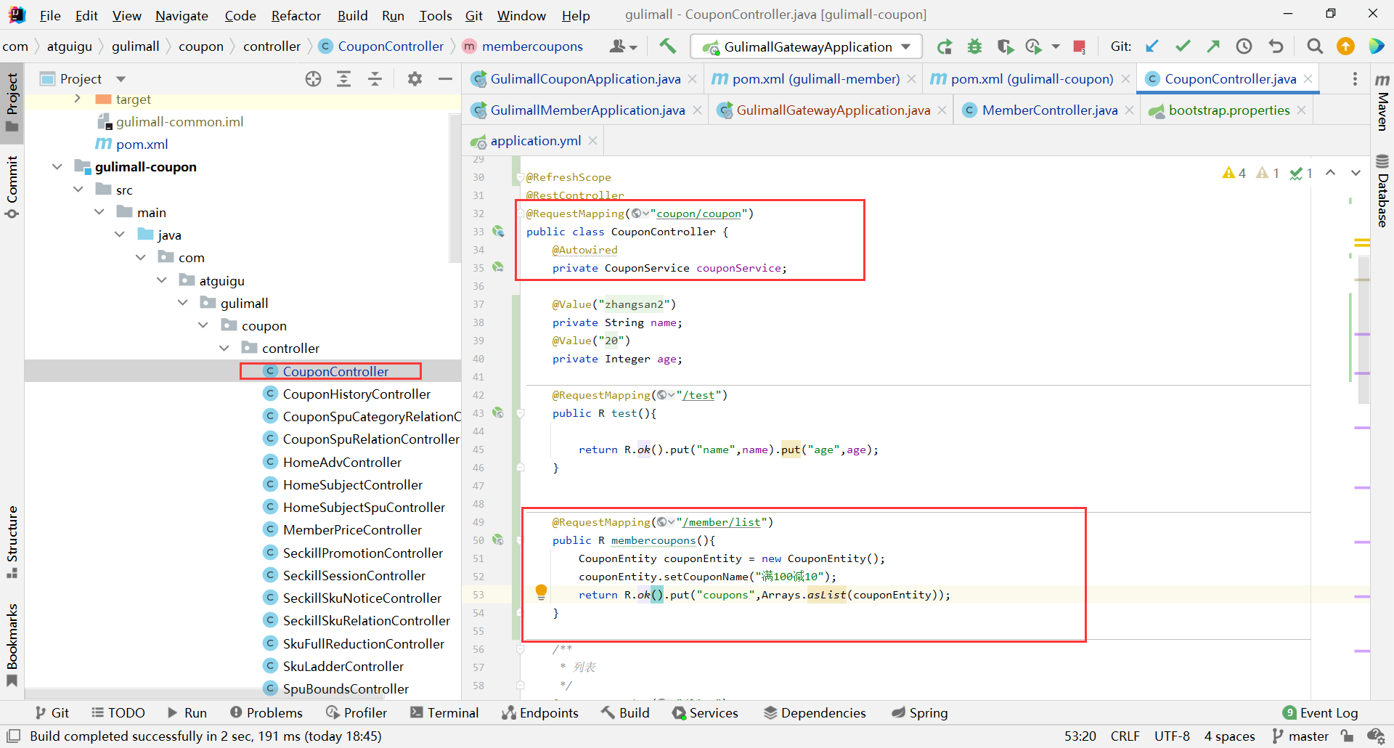Click the IDE update arrow icon
The height and width of the screenshot is (748, 1394).
tap(1345, 46)
